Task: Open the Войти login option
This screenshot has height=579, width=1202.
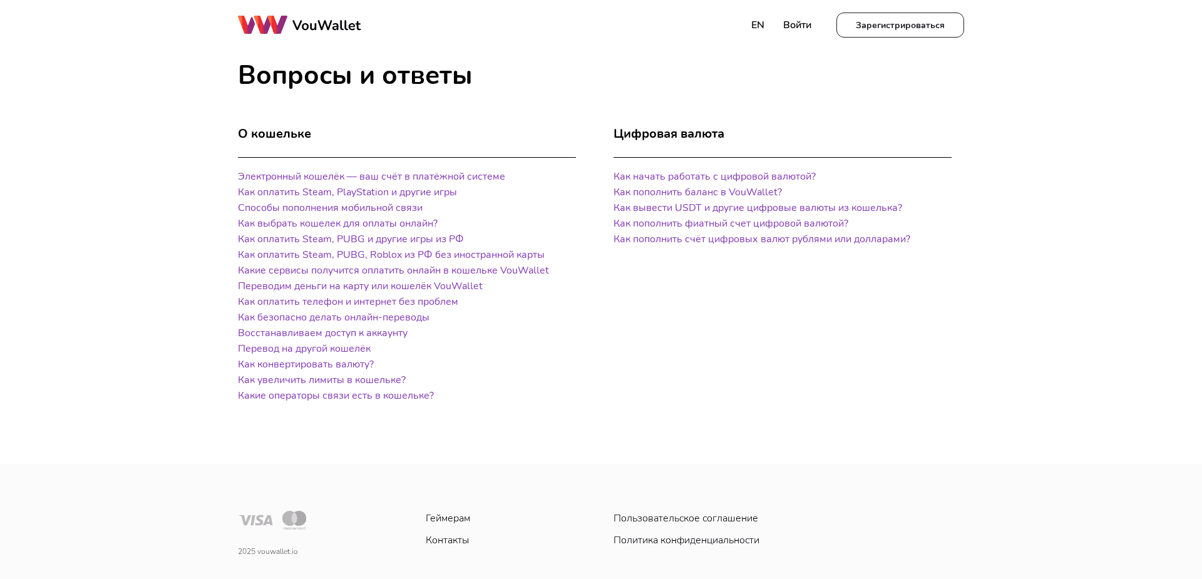Action: 797,24
